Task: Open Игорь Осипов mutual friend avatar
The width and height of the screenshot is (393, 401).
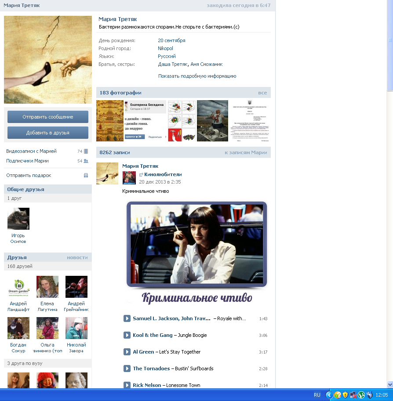Action: [18, 219]
